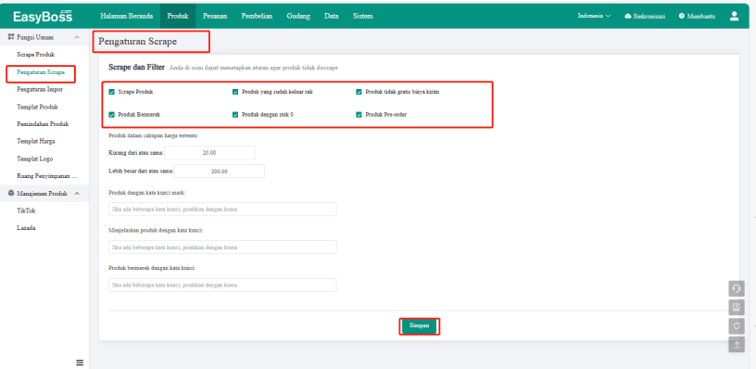Open the Gudang menu

pyautogui.click(x=298, y=16)
